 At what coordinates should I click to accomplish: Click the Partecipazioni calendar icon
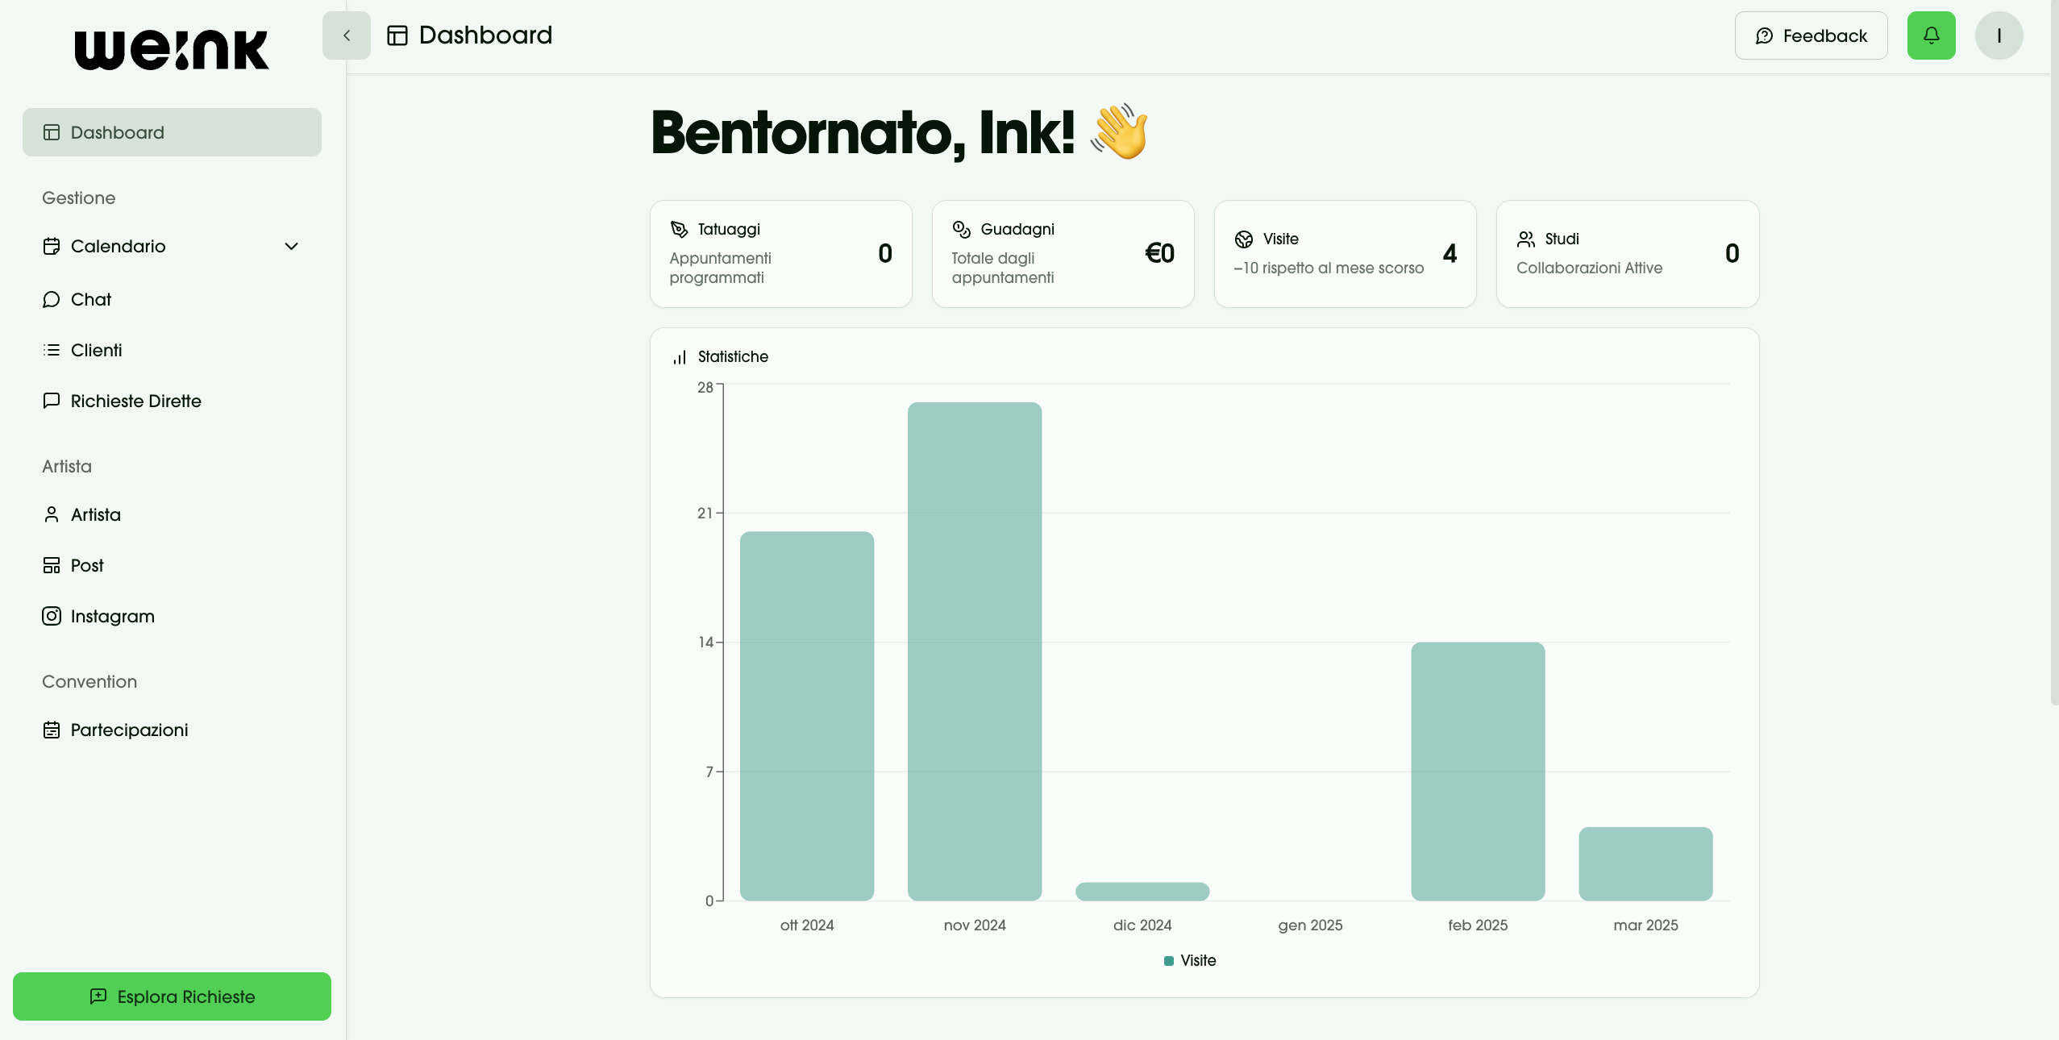point(52,730)
